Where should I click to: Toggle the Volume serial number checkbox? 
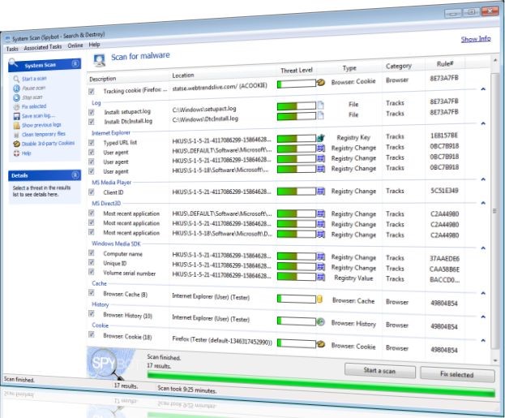coord(92,272)
